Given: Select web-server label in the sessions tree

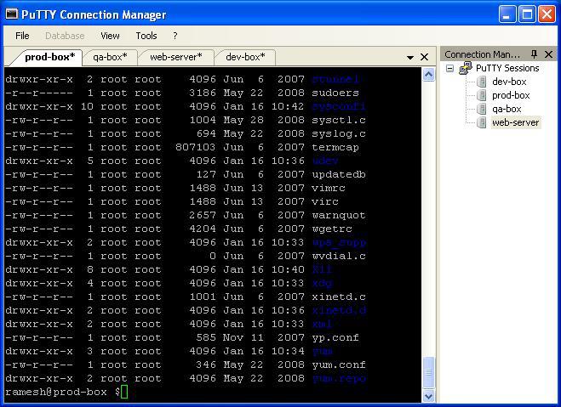Looking at the screenshot, I should [515, 122].
